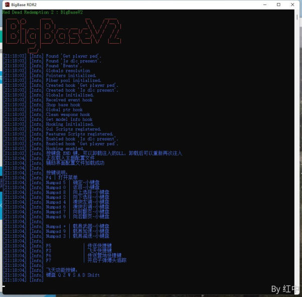This screenshot has width=302, height=297.
Task: Maximize the BigBase RDR2 console window
Action: [x=278, y=5]
